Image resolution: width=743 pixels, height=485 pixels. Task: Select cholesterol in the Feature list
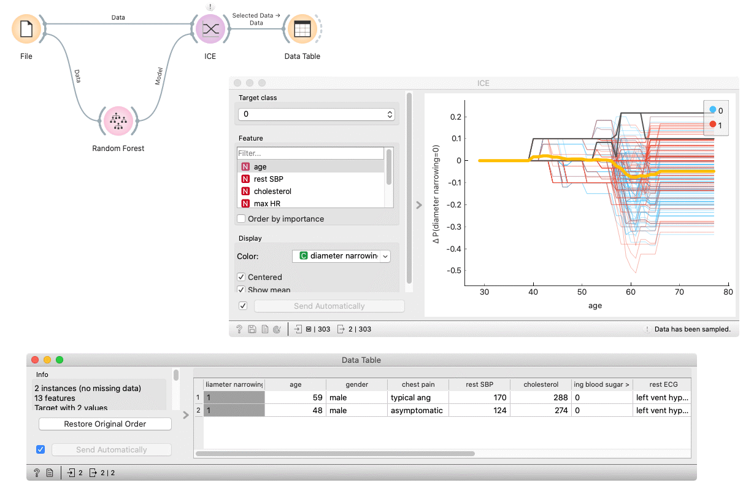tap(272, 192)
